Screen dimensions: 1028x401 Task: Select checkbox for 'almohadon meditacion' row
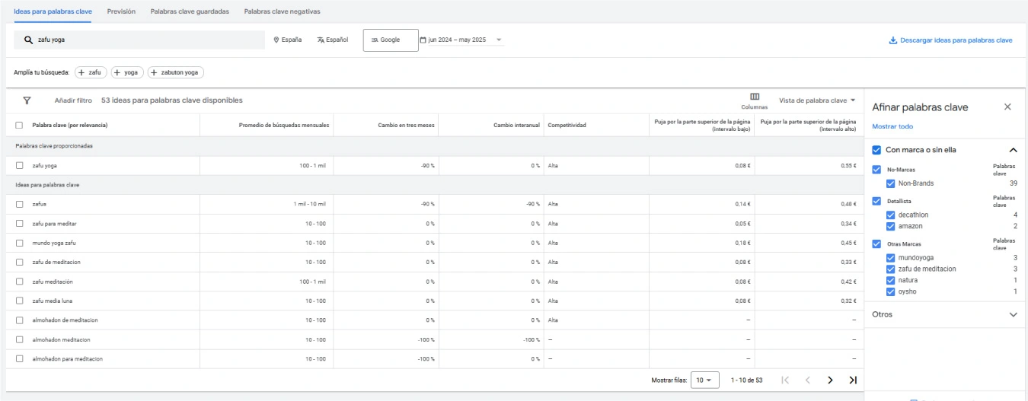(x=20, y=340)
